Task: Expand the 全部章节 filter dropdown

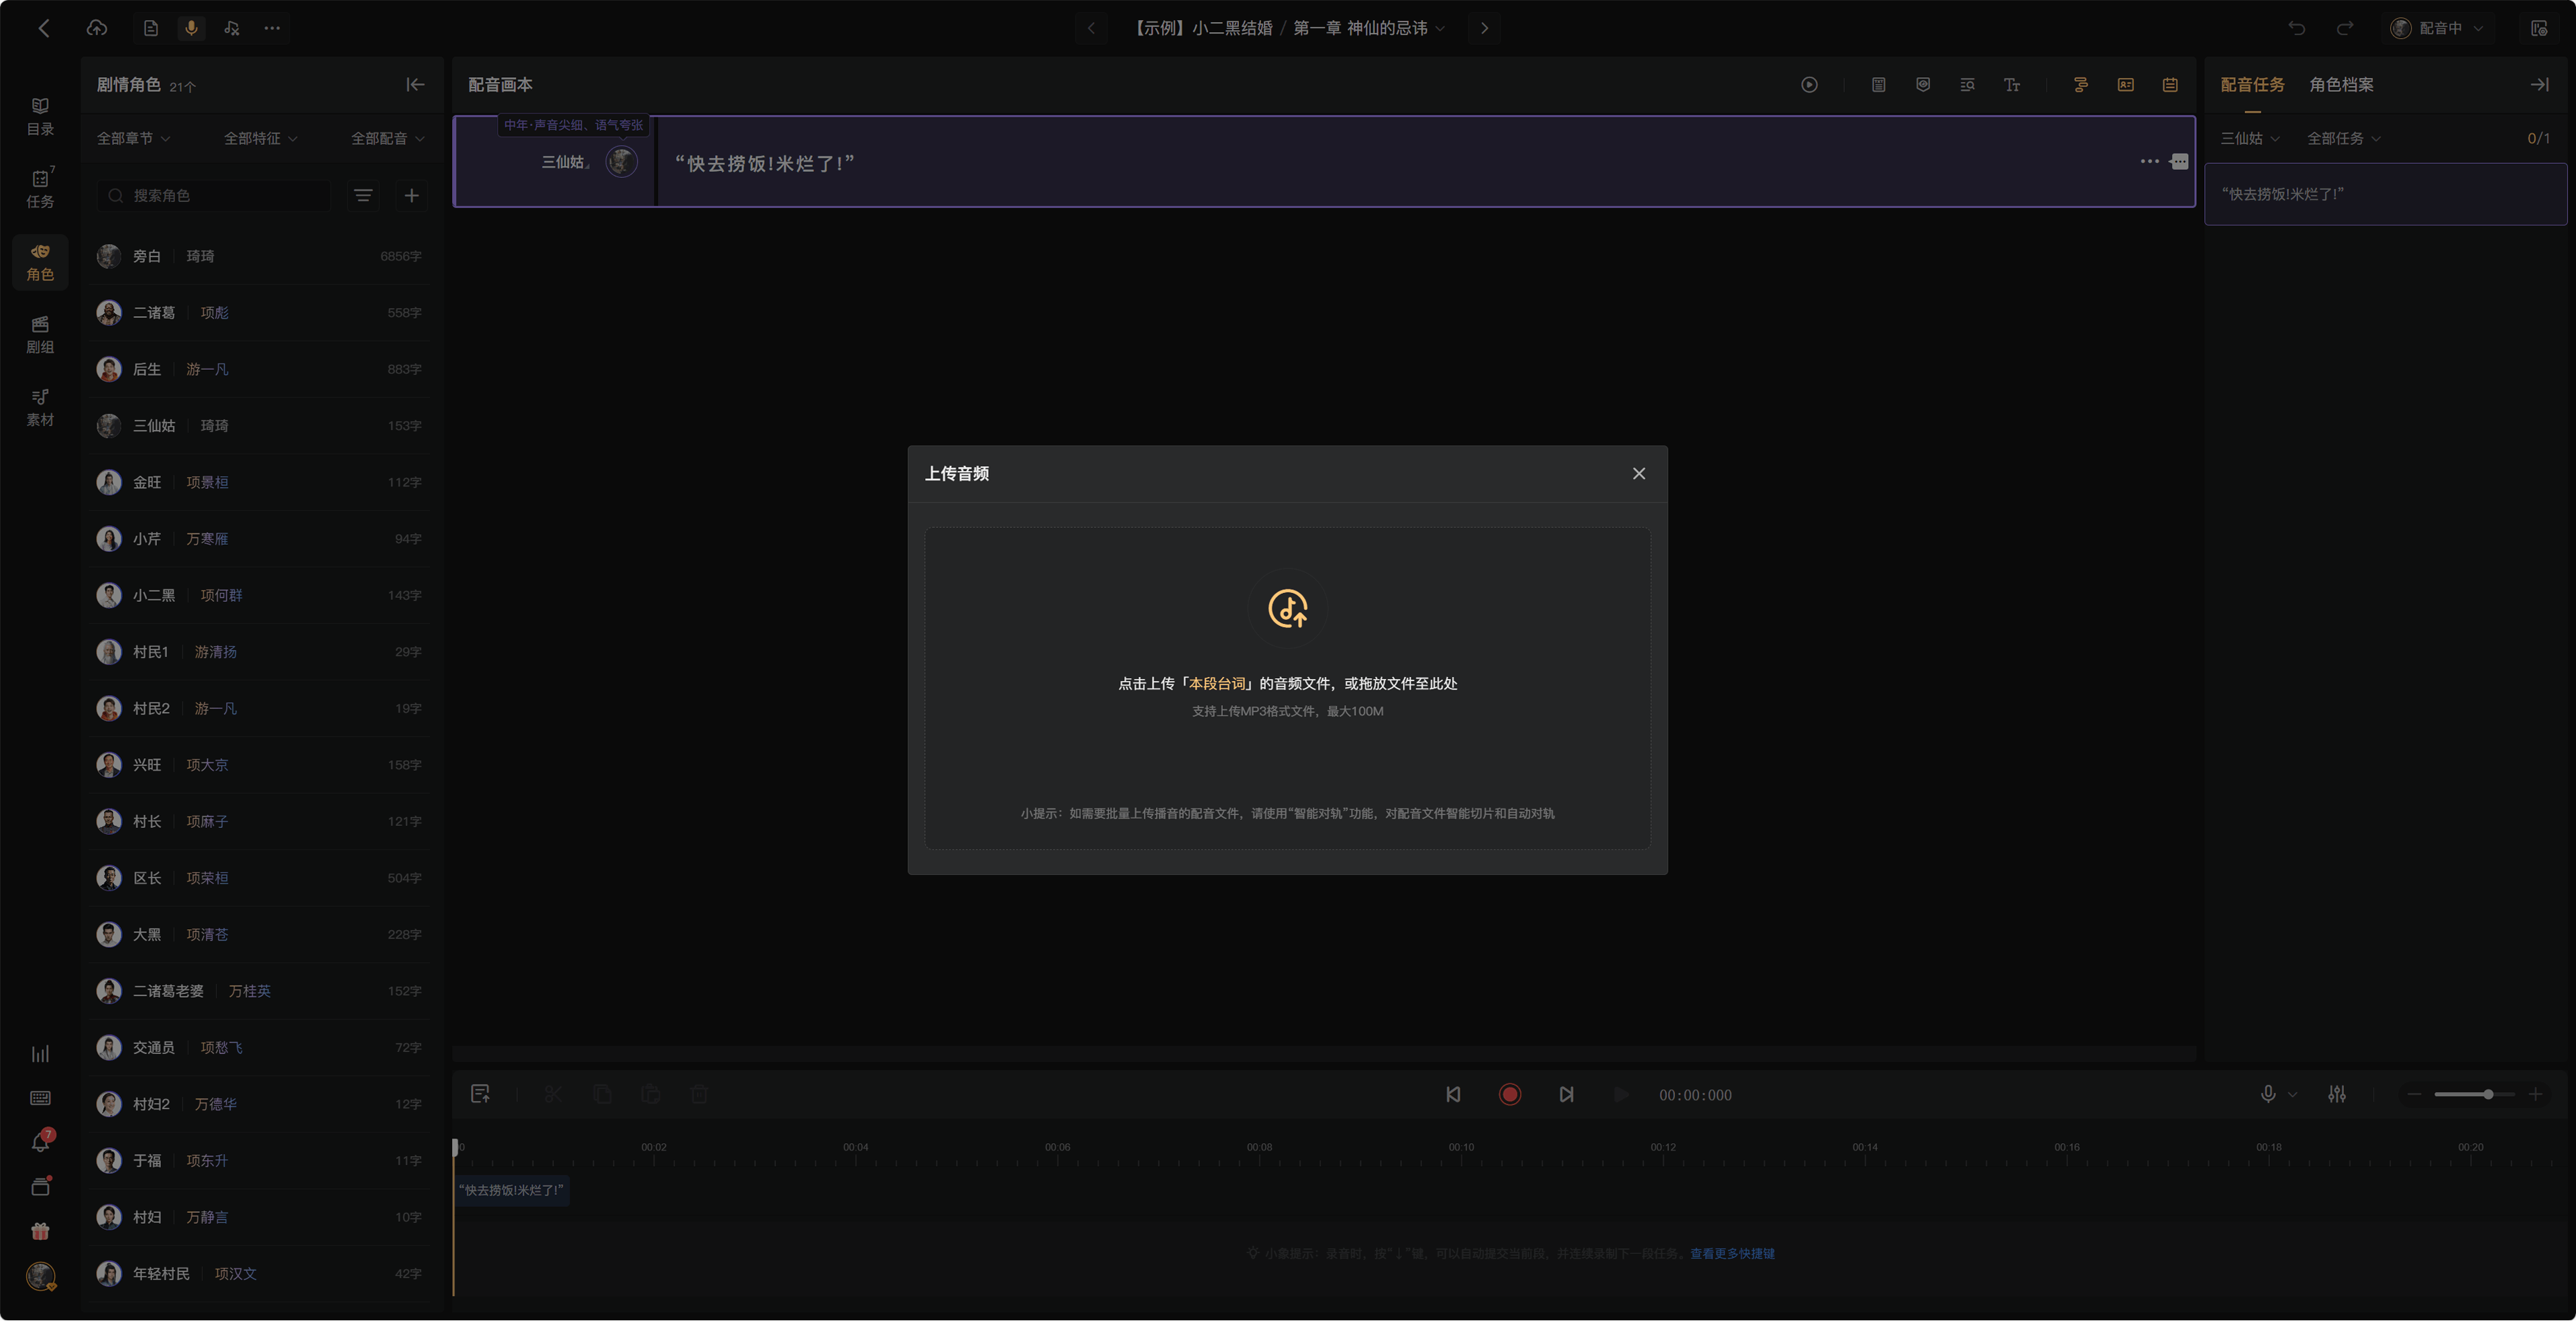Action: click(133, 139)
